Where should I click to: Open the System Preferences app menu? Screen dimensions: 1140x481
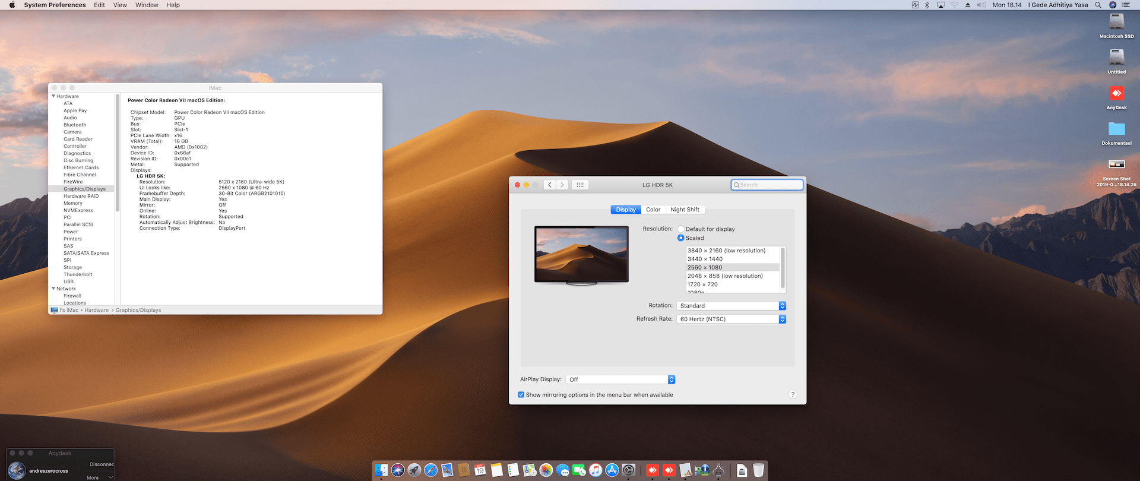click(x=55, y=5)
